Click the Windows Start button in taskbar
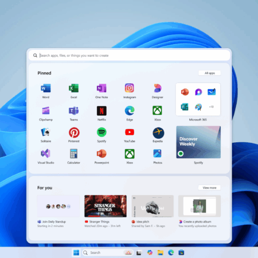 coord(76,253)
